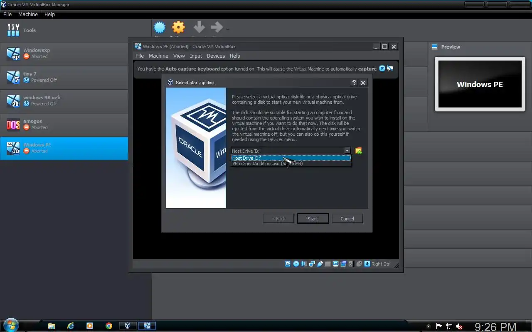Cancel the Select start-up disk dialog

[x=347, y=218]
